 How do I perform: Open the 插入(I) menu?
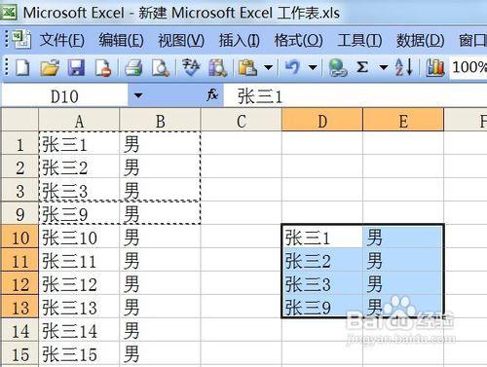pyautogui.click(x=240, y=41)
